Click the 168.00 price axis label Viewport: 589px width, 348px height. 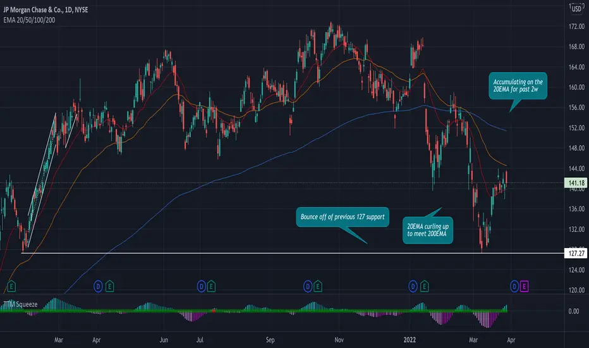click(576, 47)
